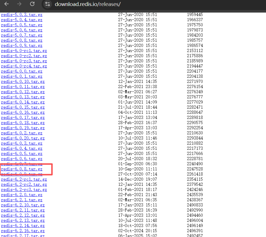Download redis-6.0.6.tar.gz
Viewport: 266px width, 237px height.
coord(22,159)
